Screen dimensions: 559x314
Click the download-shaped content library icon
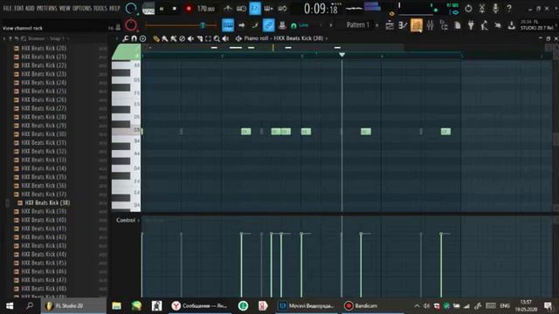coord(511,25)
